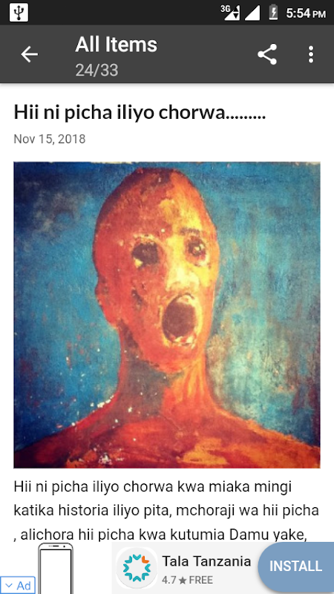Tap the phone outline ad image
This screenshot has width=334, height=594.
coord(56,568)
